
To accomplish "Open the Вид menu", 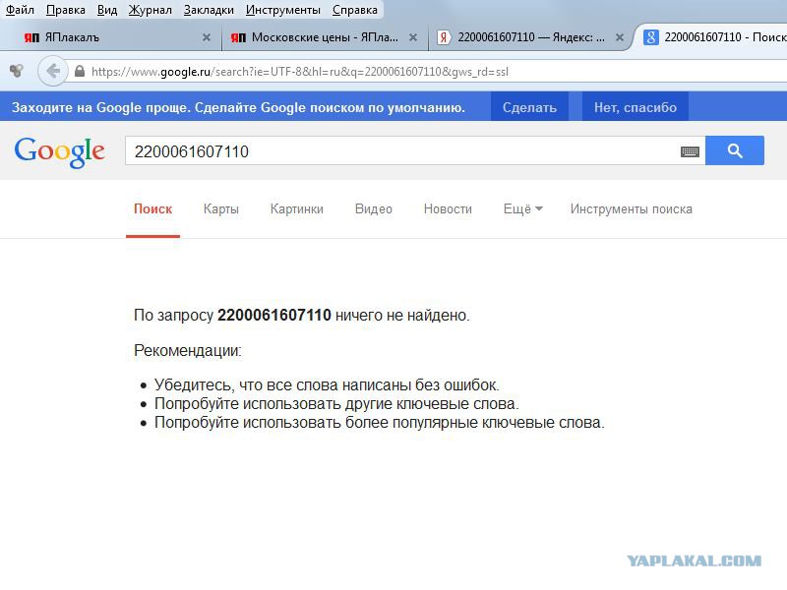I will point(107,10).
